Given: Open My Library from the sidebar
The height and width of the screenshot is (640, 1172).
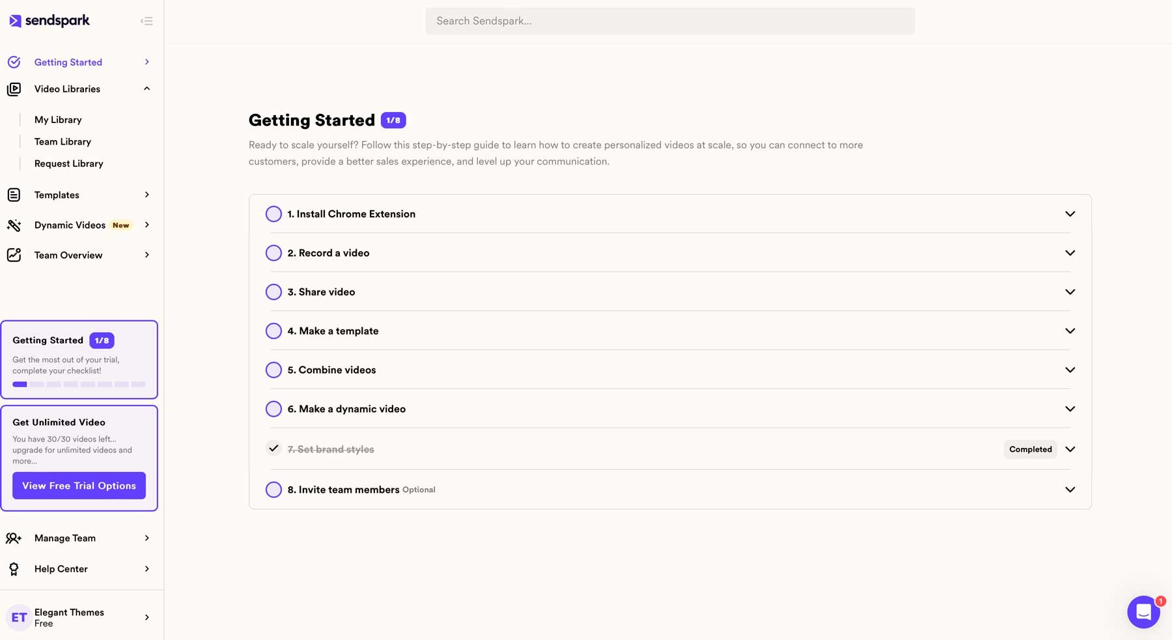Looking at the screenshot, I should click(x=58, y=119).
